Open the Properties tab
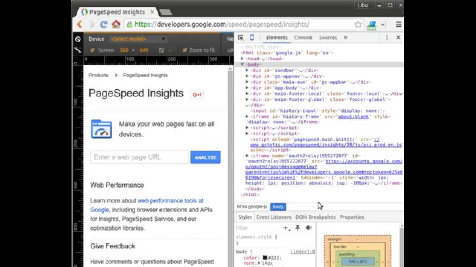476x267 pixels. pos(352,217)
